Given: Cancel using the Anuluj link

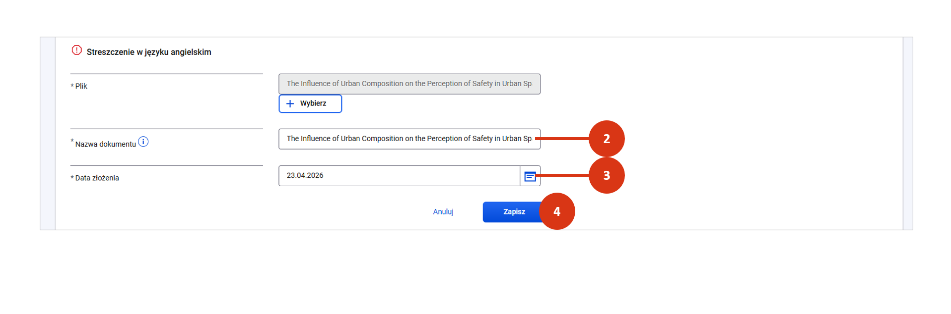Looking at the screenshot, I should [x=443, y=212].
